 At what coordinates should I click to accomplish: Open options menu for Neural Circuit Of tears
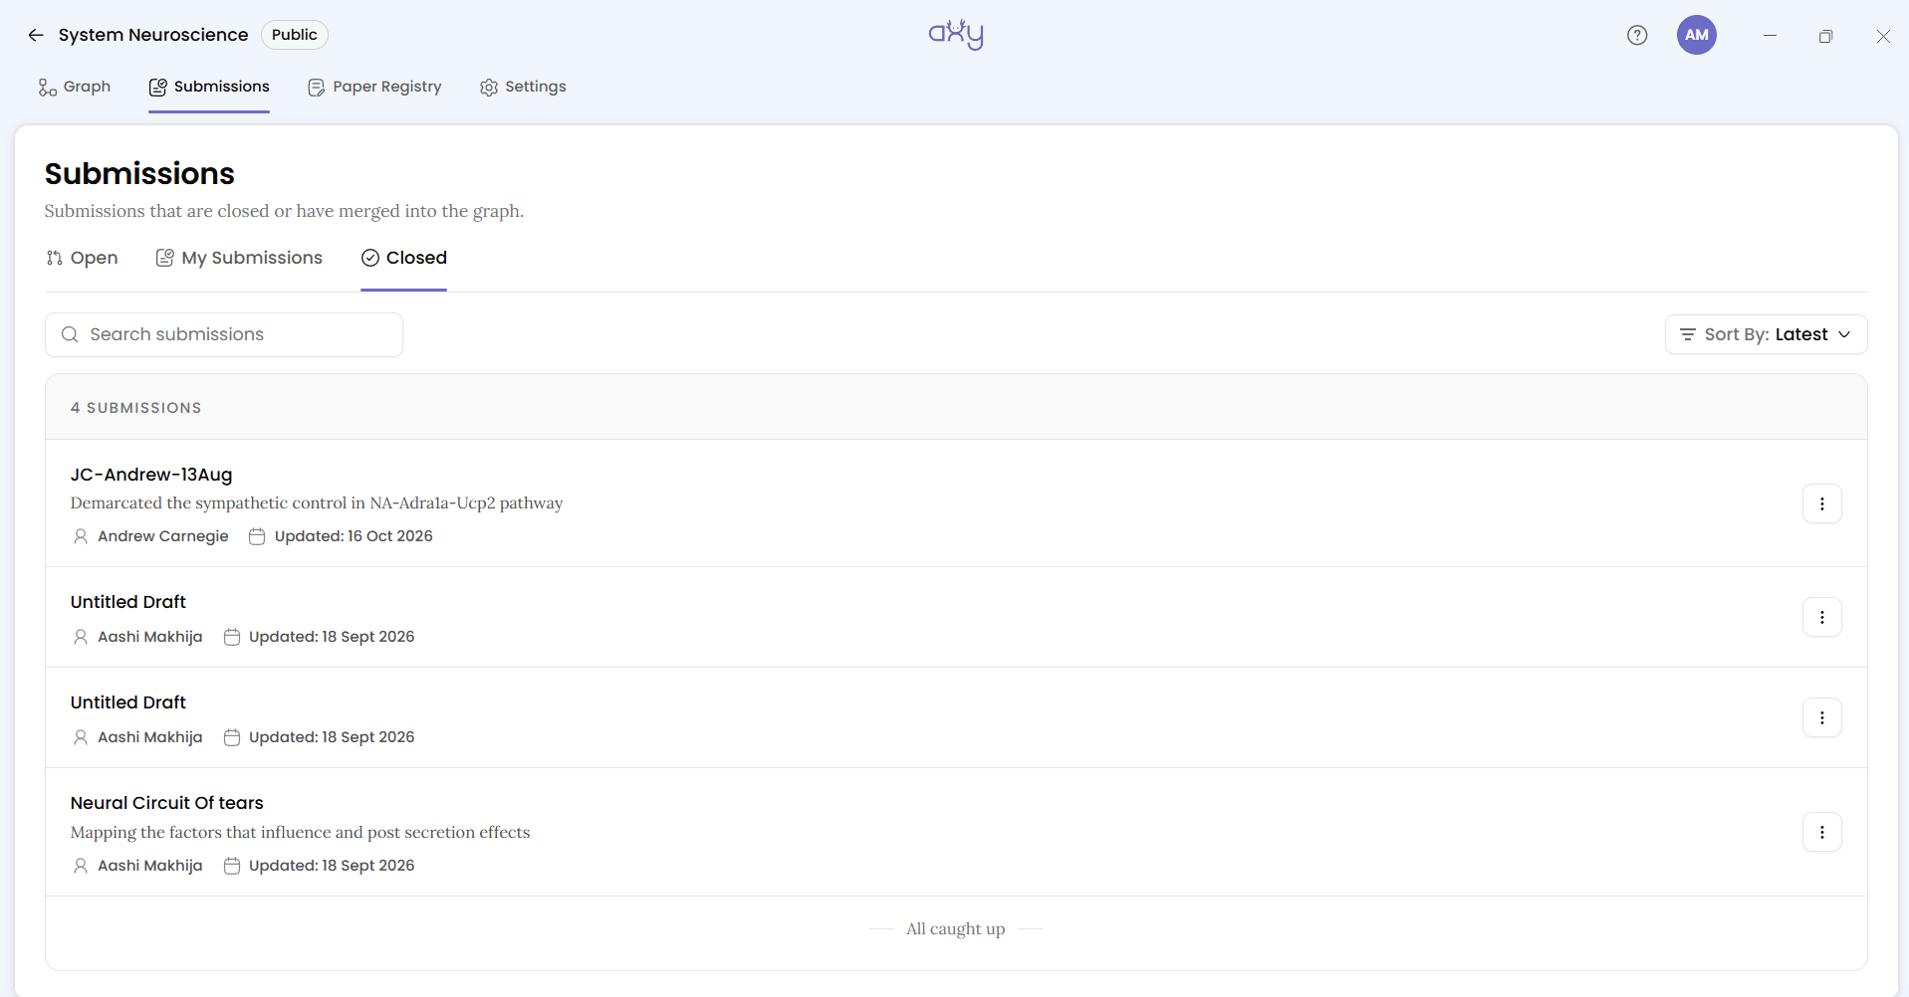(1822, 832)
